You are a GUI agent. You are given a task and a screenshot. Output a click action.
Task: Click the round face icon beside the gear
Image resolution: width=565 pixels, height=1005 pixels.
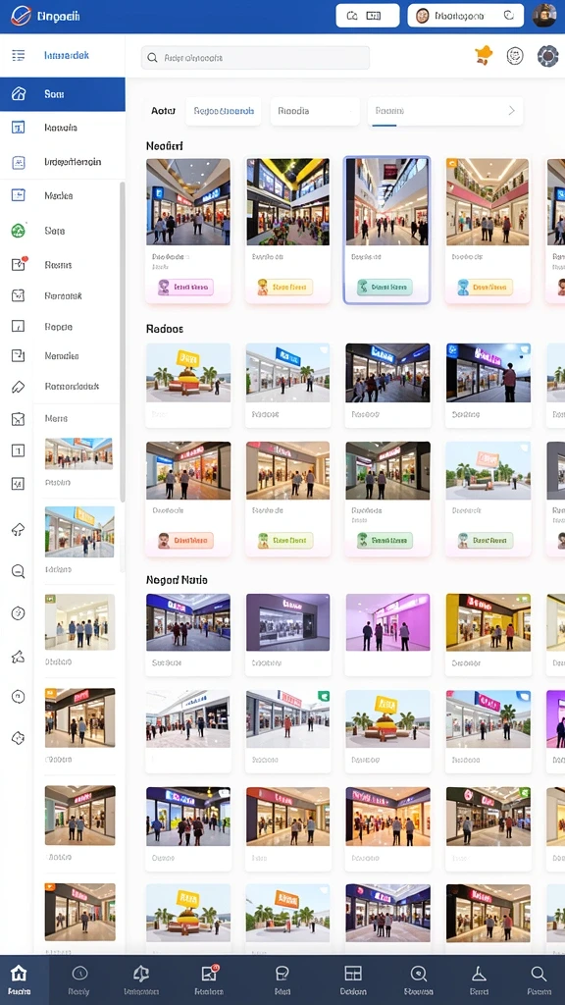515,56
